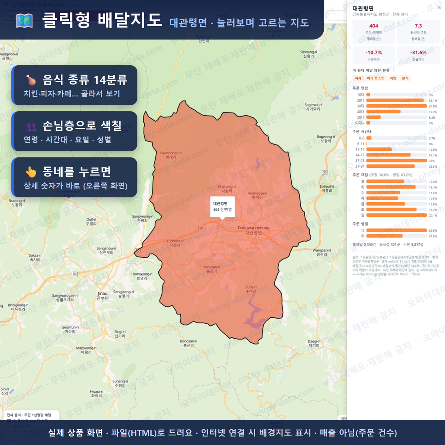Select the 치킨 category tag
445x445 pixels.
393,78
